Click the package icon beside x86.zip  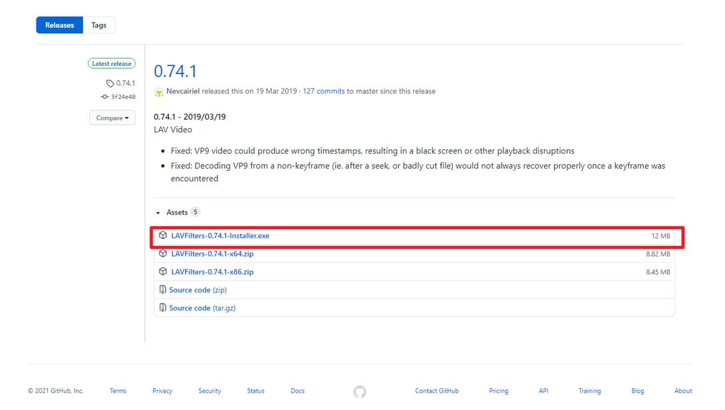tap(163, 272)
